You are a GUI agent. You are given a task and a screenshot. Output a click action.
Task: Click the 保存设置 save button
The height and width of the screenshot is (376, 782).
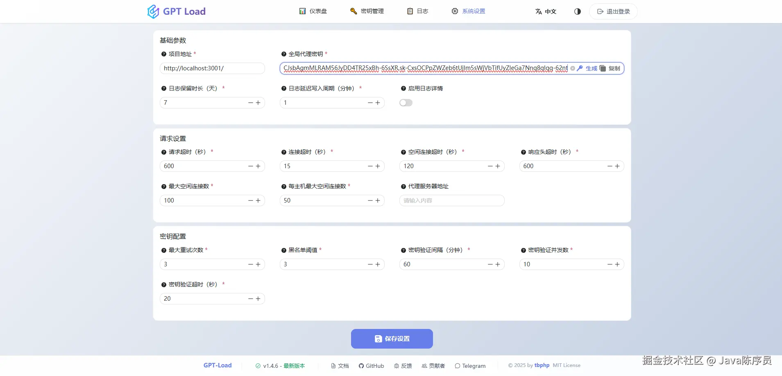pos(392,339)
